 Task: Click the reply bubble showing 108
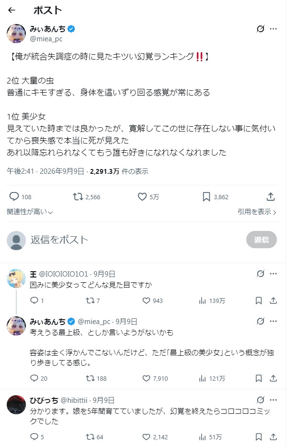pyautogui.click(x=20, y=197)
